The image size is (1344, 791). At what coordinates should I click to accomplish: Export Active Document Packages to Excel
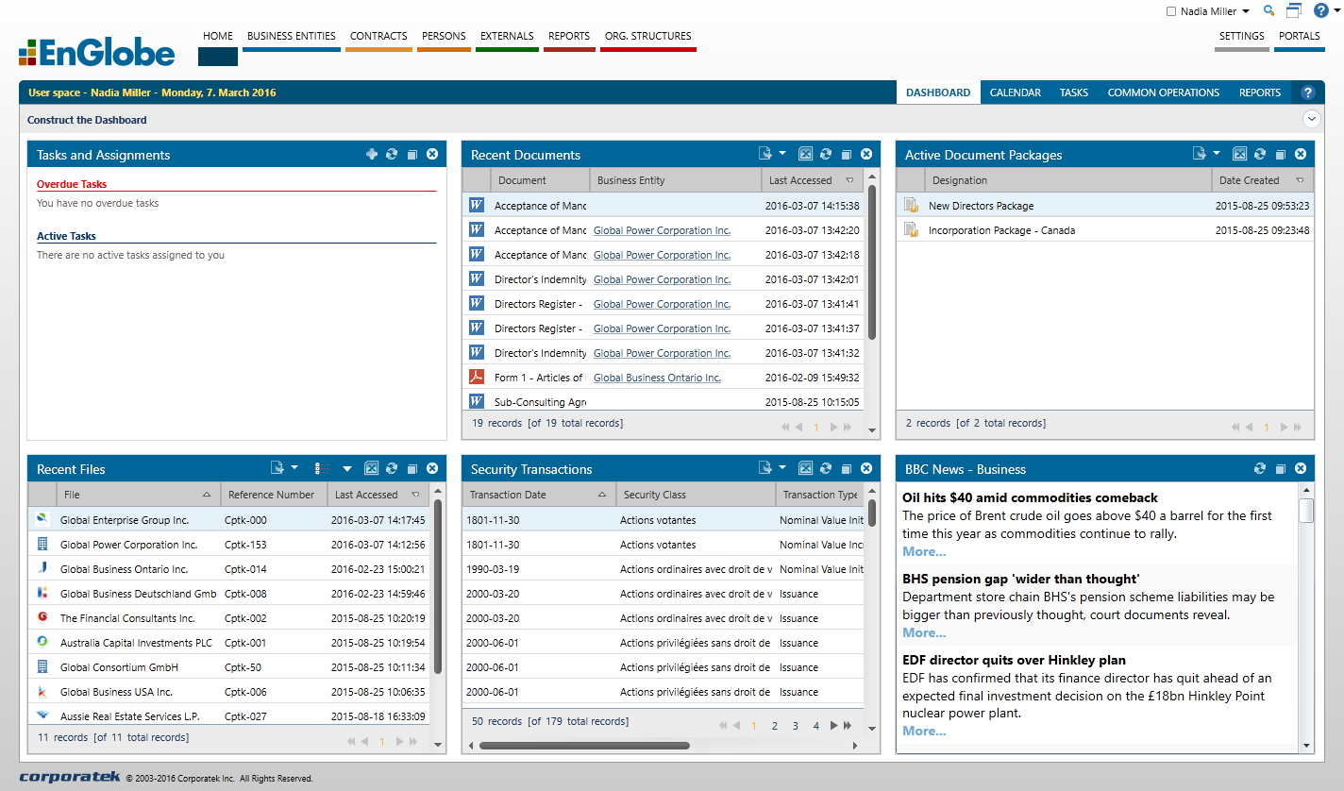point(1240,155)
